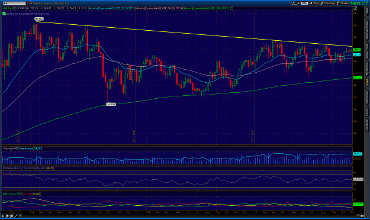The width and height of the screenshot is (370, 220).
Task: Click the chart share icon next to wrench
Action: [294, 4]
